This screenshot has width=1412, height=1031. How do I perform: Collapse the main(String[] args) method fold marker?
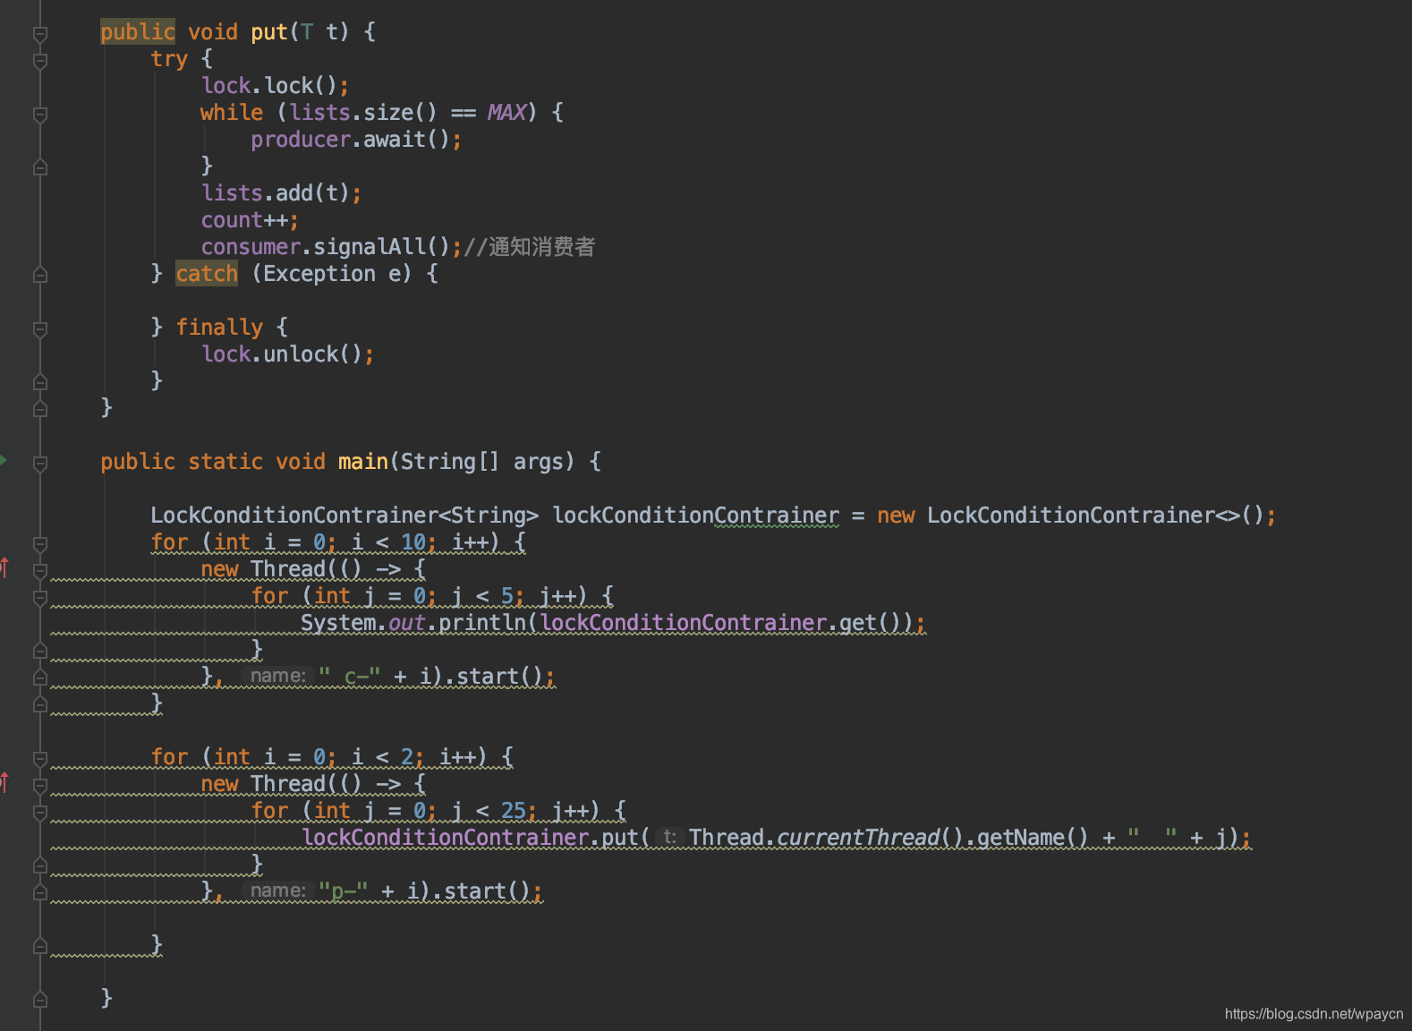39,464
